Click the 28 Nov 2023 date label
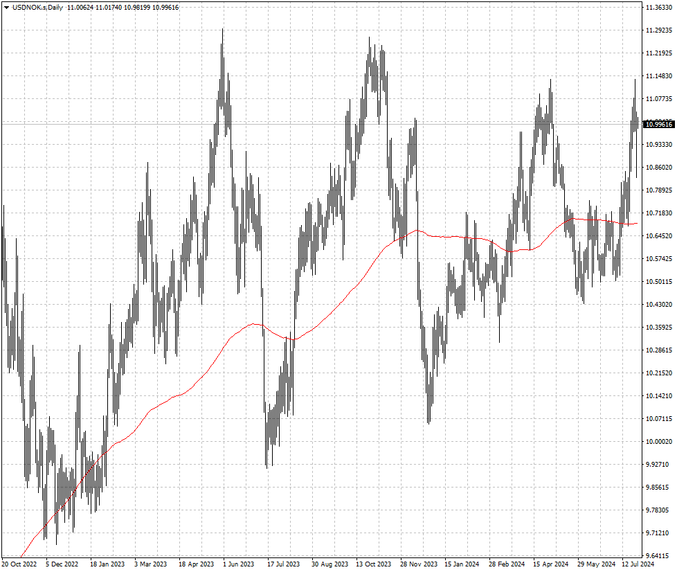This screenshot has width=677, height=572. pos(418,564)
